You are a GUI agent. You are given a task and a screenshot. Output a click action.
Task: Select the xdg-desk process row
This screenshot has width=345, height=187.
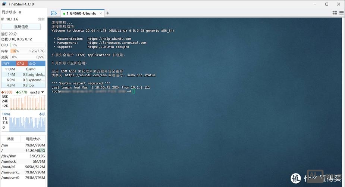(23, 74)
